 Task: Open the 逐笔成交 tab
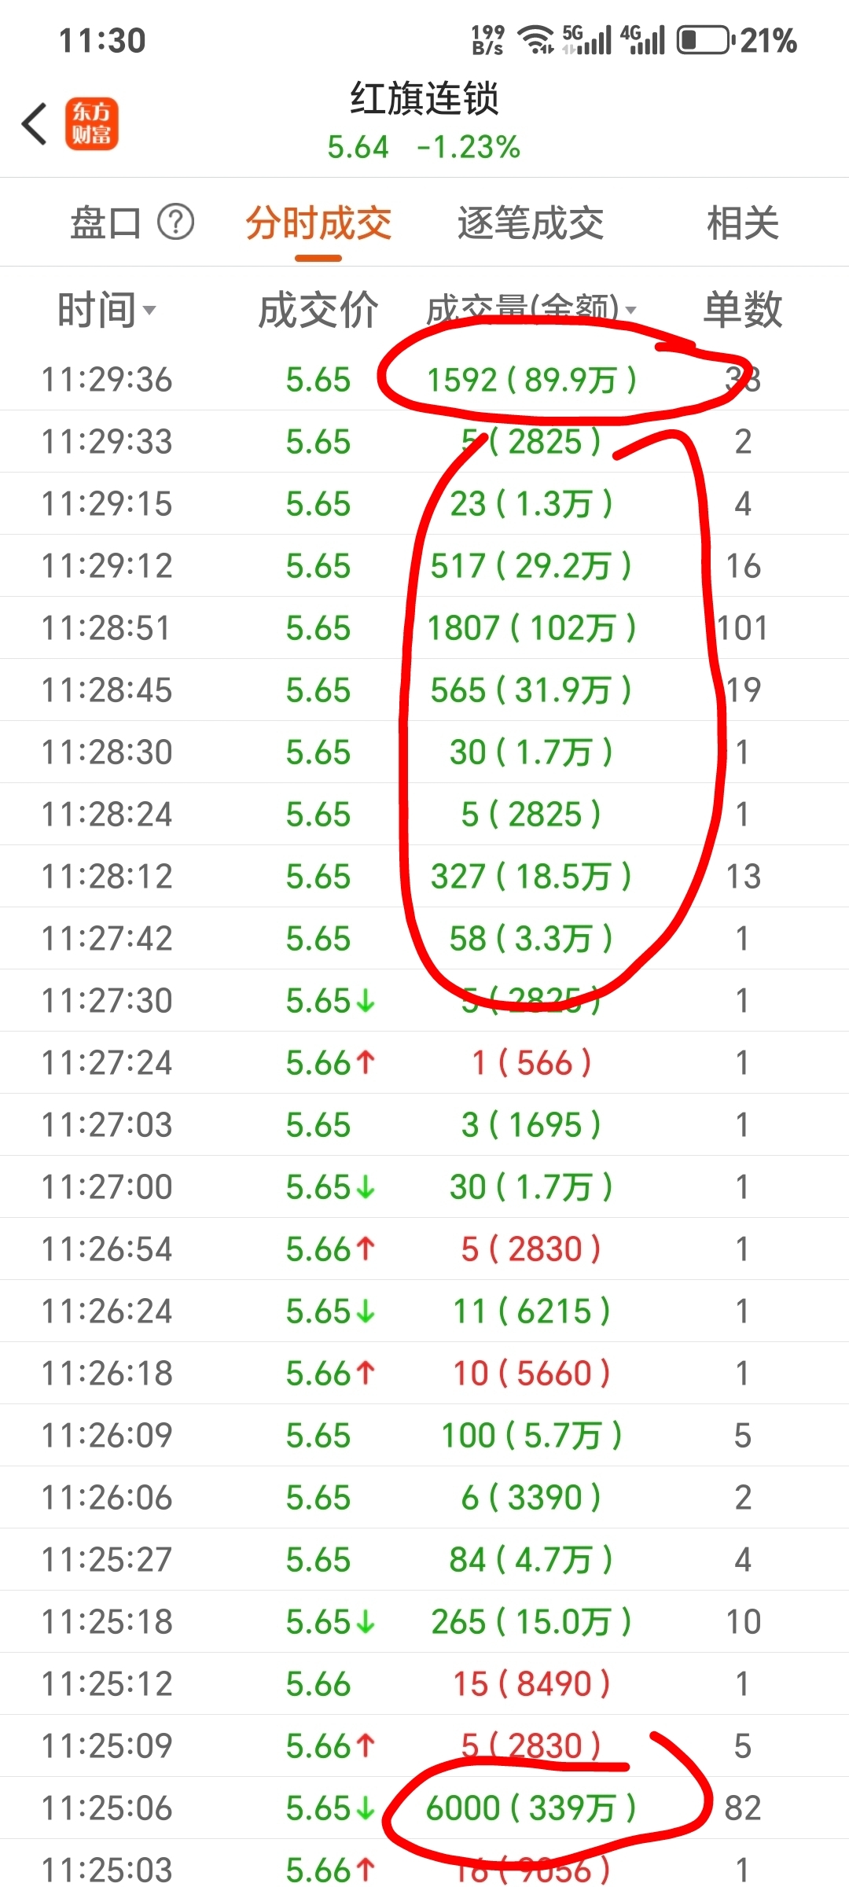531,223
